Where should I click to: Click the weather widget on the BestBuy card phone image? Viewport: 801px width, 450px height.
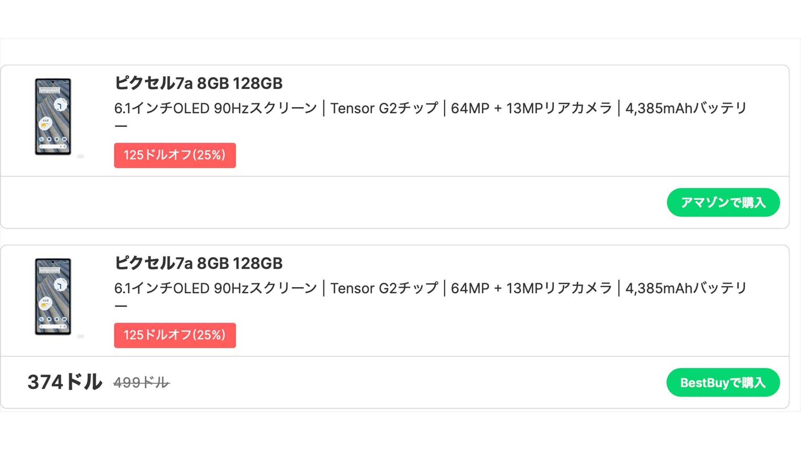[x=45, y=303]
